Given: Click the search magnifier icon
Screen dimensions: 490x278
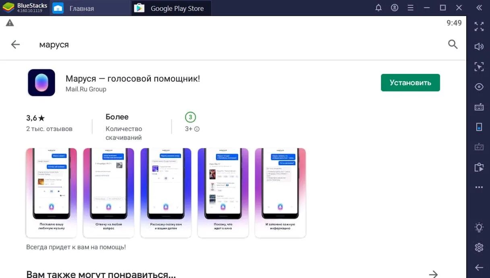Looking at the screenshot, I should 453,44.
